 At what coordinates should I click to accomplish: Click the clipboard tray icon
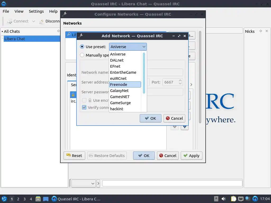click(x=233, y=199)
